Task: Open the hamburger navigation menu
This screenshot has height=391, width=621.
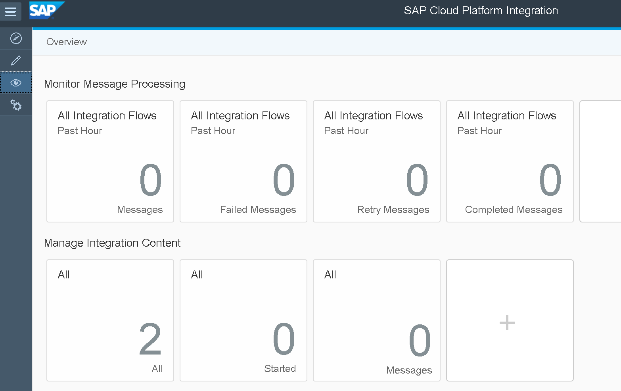Action: tap(11, 11)
